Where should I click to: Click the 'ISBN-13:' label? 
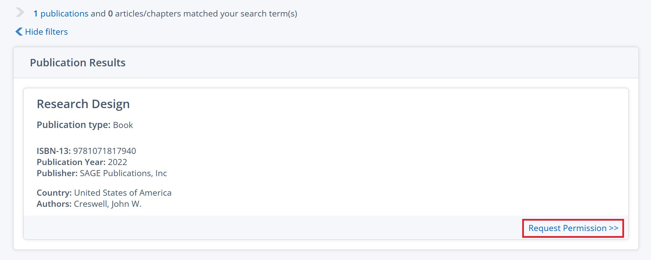[x=54, y=151]
